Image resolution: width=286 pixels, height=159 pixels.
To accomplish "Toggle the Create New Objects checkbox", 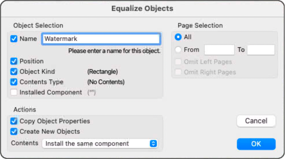I will pos(14,131).
